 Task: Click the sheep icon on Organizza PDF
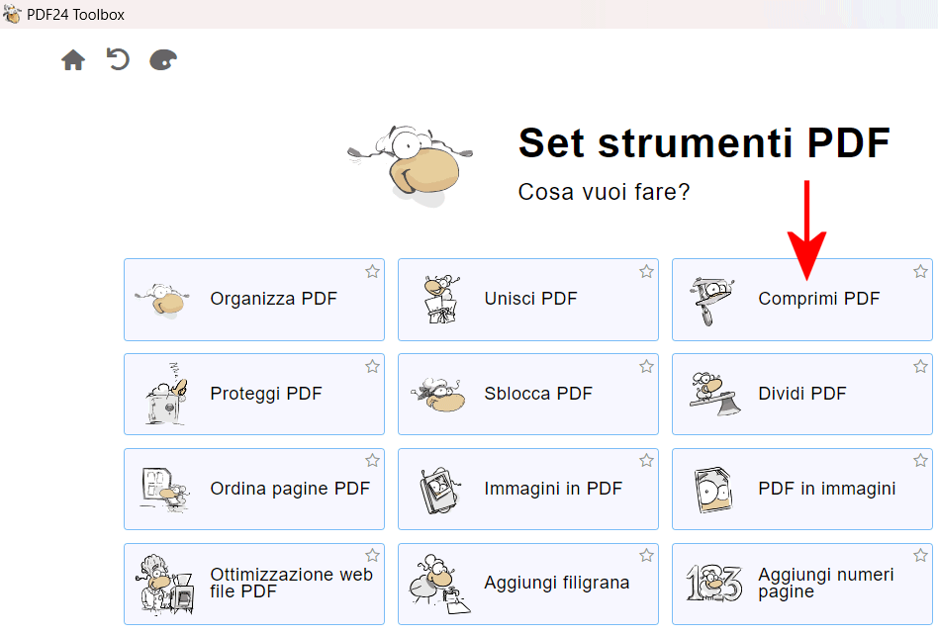[x=162, y=300]
